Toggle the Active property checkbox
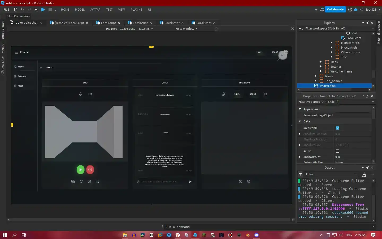The height and width of the screenshot is (239, 382). [x=337, y=151]
